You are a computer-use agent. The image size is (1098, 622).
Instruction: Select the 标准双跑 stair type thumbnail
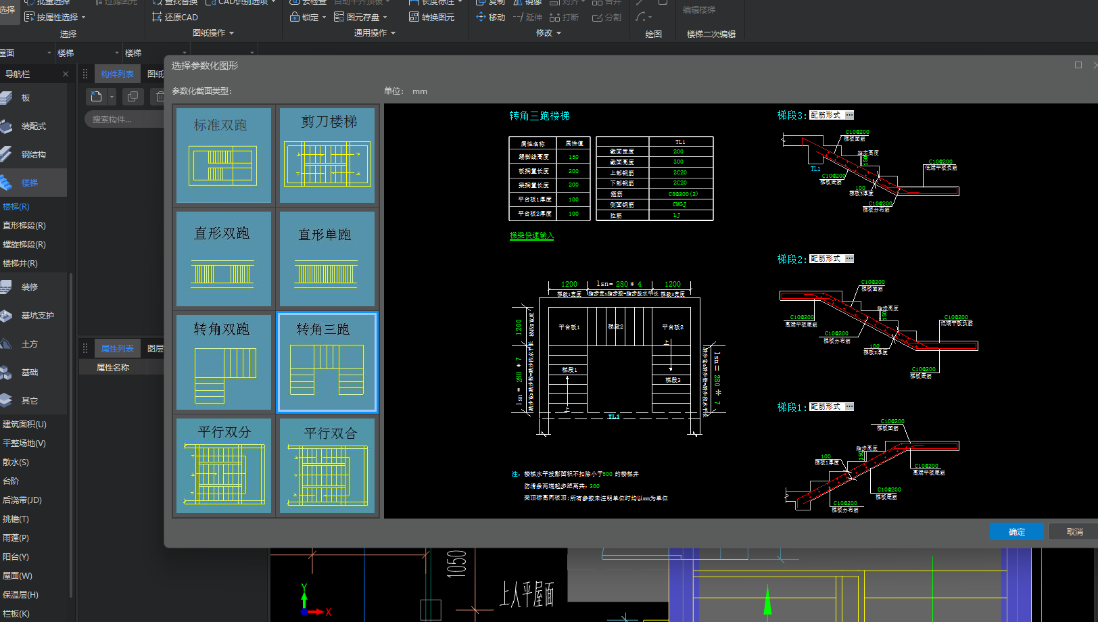224,155
